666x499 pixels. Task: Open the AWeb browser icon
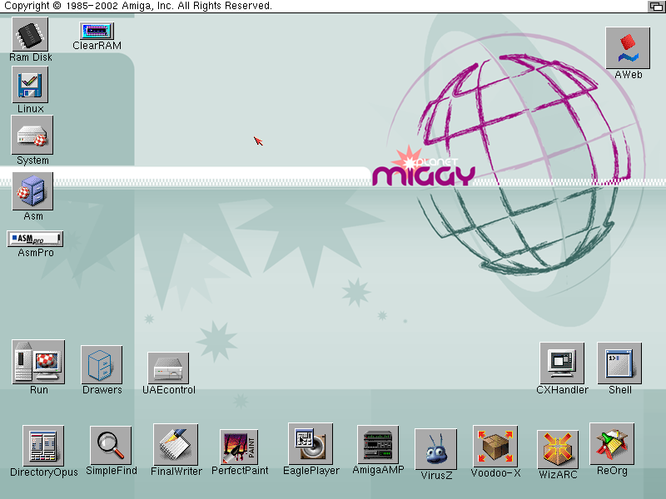click(x=628, y=48)
